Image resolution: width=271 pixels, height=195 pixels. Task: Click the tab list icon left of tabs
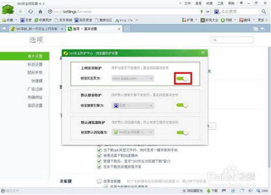tap(4, 29)
